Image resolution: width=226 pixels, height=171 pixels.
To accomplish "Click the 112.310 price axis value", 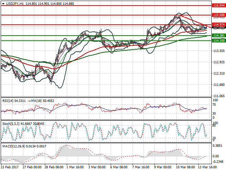I will pos(219,74).
